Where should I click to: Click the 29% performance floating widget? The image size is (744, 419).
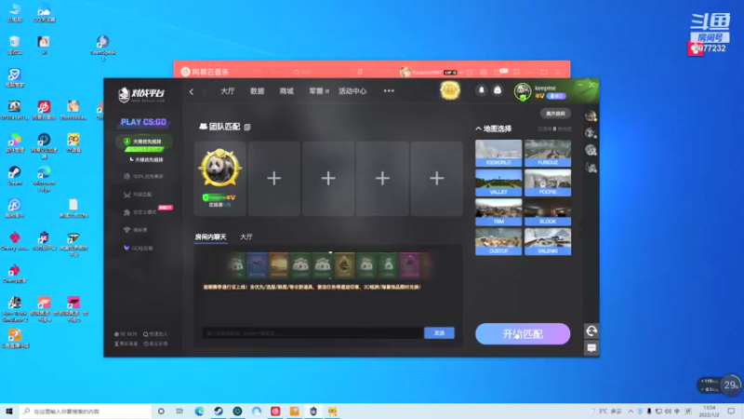pos(731,385)
